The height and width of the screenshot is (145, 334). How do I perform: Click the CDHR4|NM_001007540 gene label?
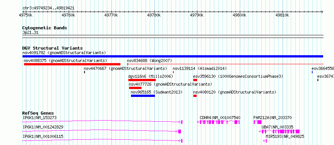pos(220,118)
